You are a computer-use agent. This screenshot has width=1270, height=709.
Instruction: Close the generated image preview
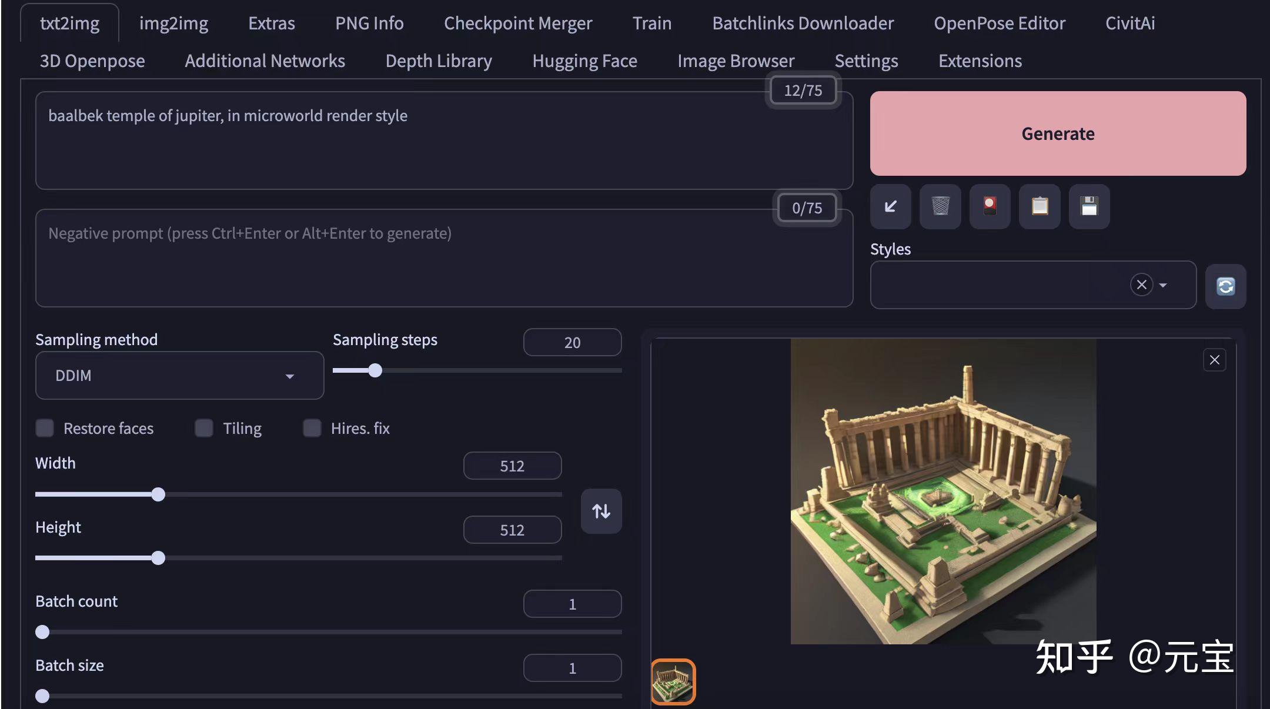pos(1214,360)
